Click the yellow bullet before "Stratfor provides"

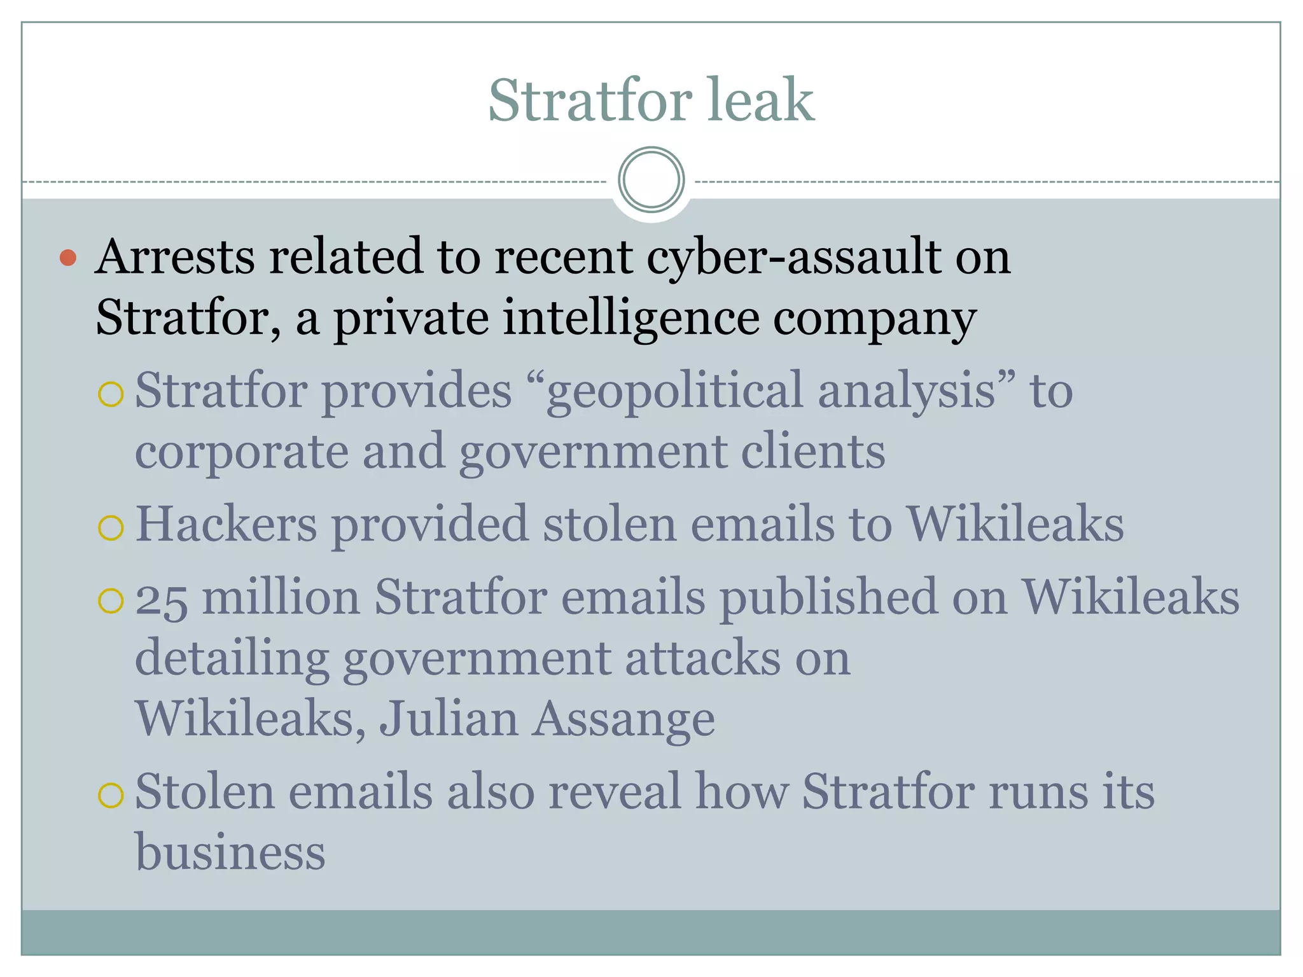click(111, 394)
